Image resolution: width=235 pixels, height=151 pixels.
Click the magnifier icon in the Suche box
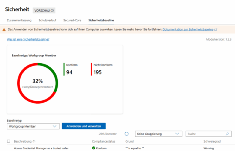[x=227, y=134]
